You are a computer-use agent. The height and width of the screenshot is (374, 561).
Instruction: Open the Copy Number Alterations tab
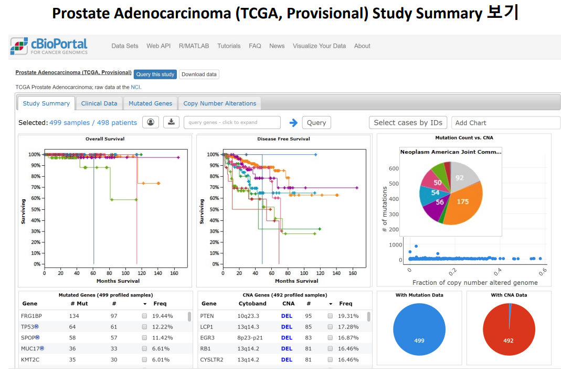[219, 103]
